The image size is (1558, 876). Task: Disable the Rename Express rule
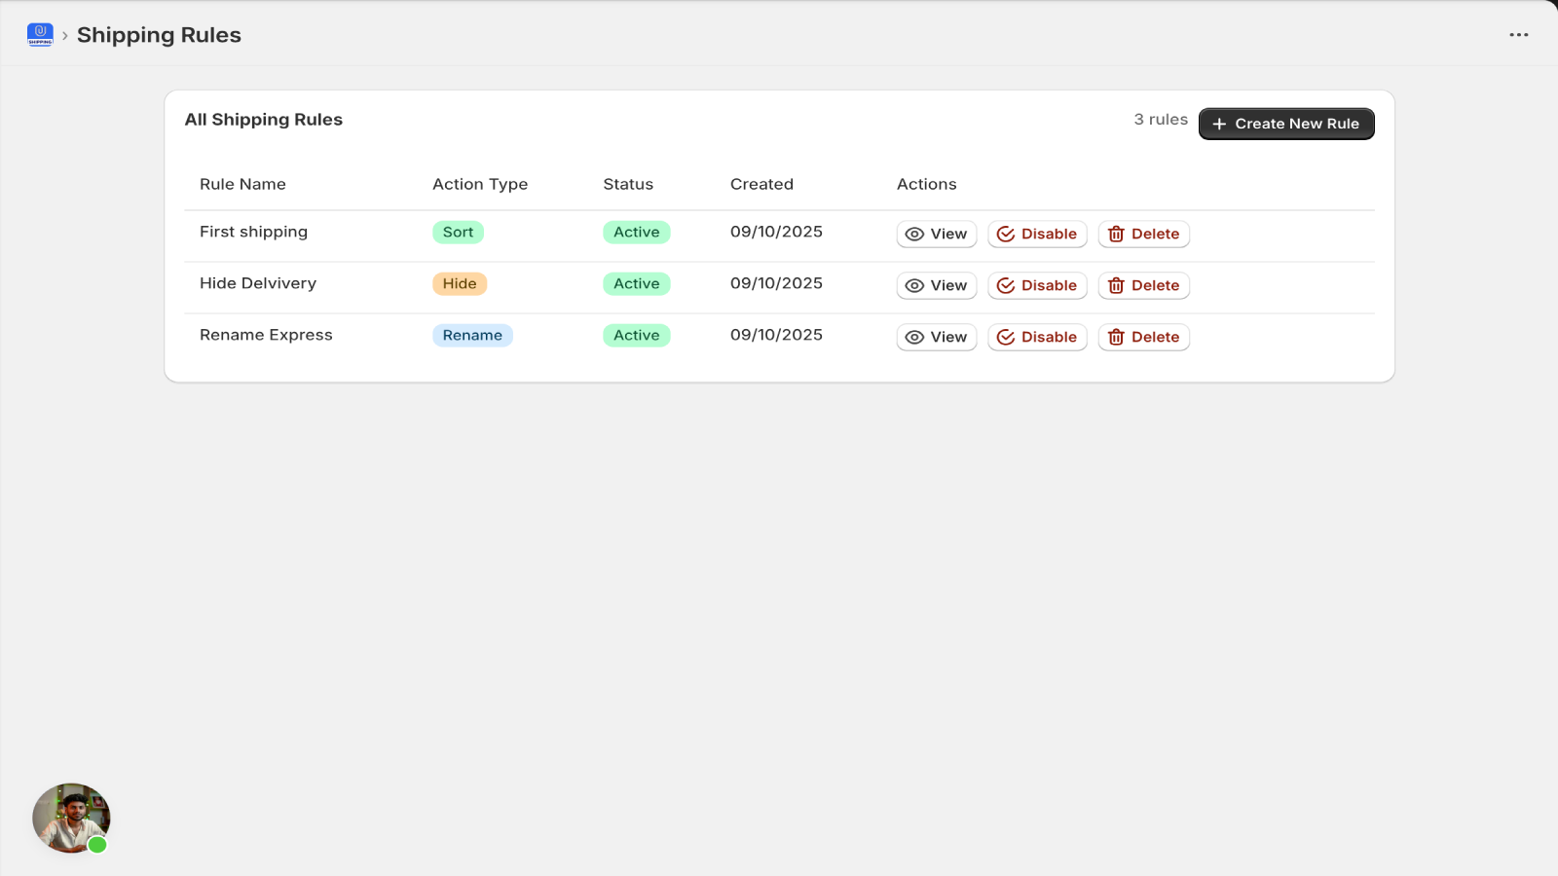point(1037,337)
